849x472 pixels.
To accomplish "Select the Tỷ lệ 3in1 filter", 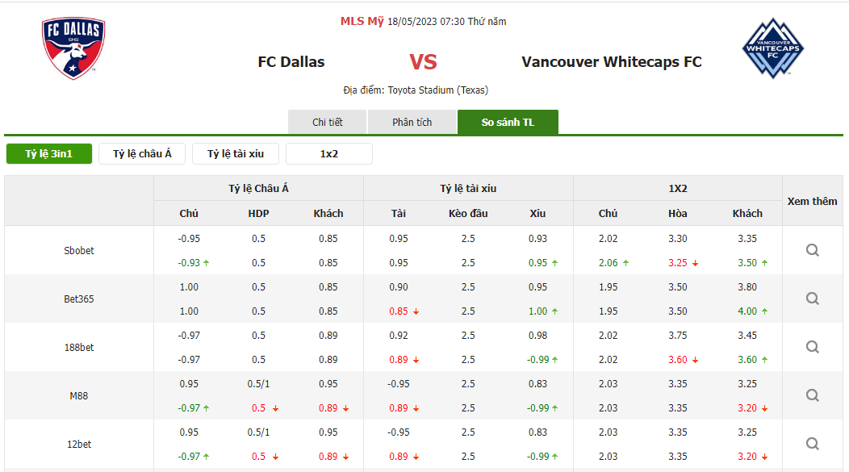I will tap(48, 154).
